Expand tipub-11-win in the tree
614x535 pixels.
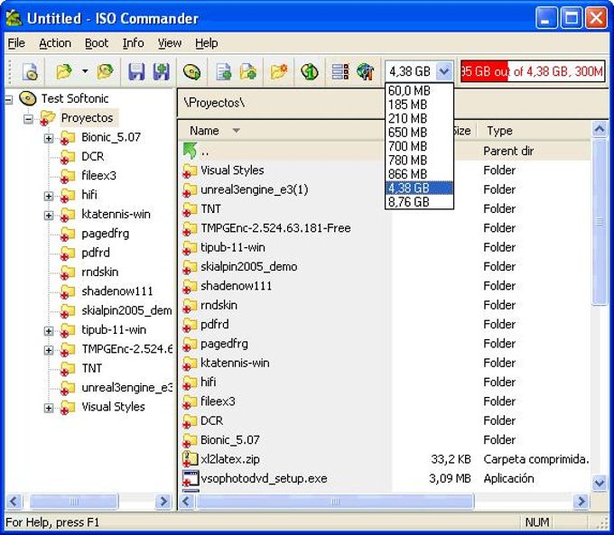click(x=49, y=331)
